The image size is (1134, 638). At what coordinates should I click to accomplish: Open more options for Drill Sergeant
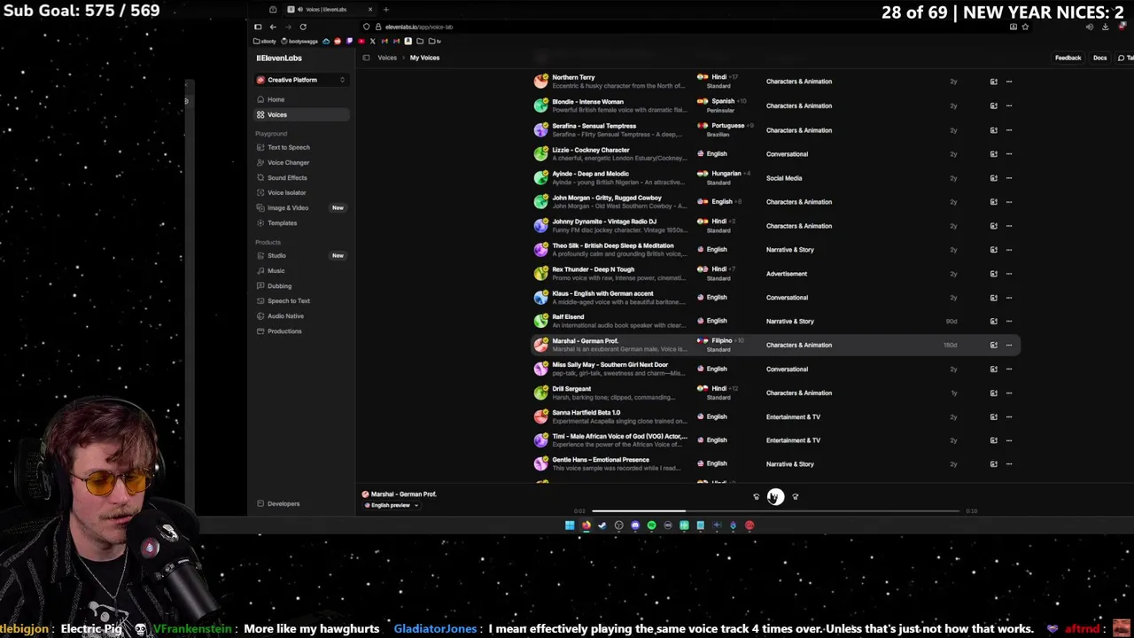click(x=1008, y=393)
